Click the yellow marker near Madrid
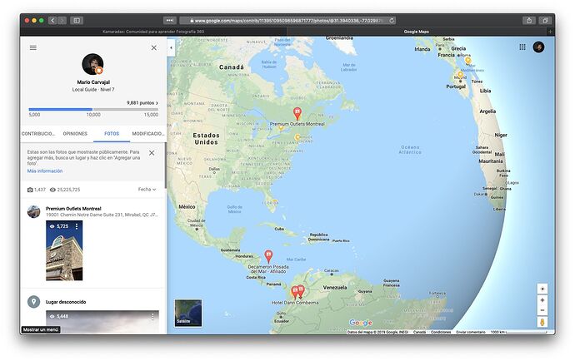 coord(460,76)
